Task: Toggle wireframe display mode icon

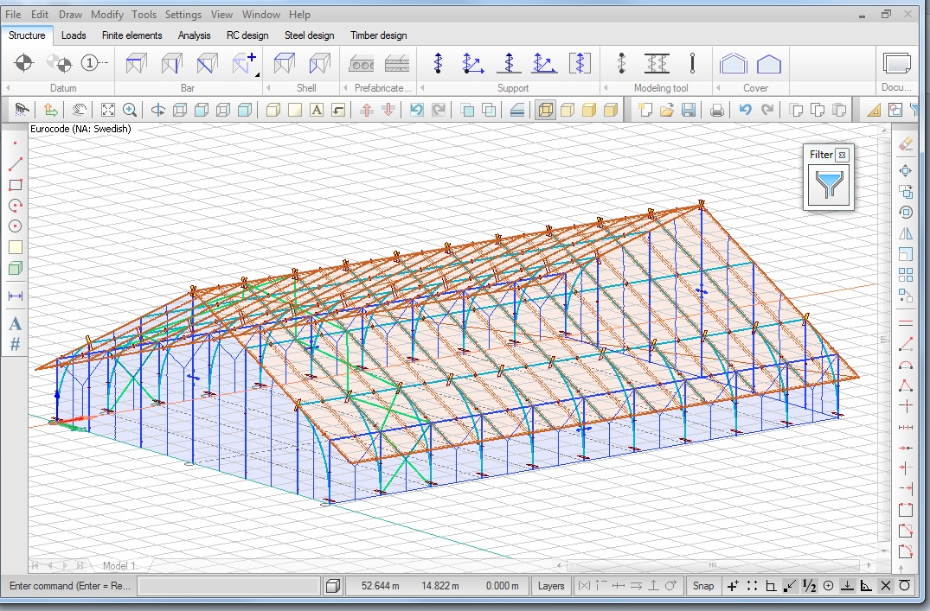Action: click(x=546, y=110)
